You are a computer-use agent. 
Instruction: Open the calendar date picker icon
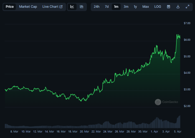169,7
